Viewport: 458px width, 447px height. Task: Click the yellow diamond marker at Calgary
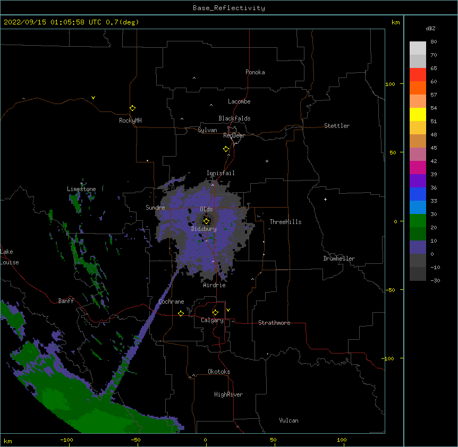point(215,313)
